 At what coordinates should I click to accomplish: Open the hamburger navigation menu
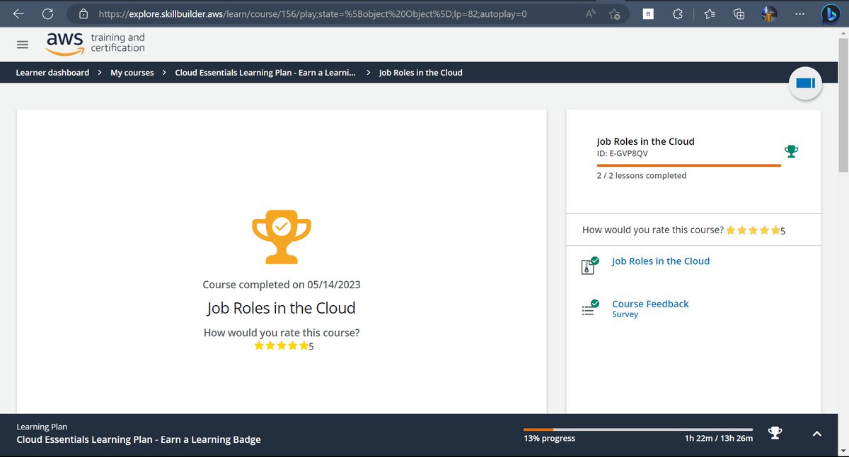point(22,44)
